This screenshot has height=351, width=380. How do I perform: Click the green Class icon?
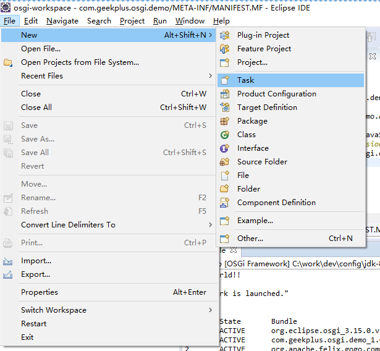pyautogui.click(x=225, y=135)
